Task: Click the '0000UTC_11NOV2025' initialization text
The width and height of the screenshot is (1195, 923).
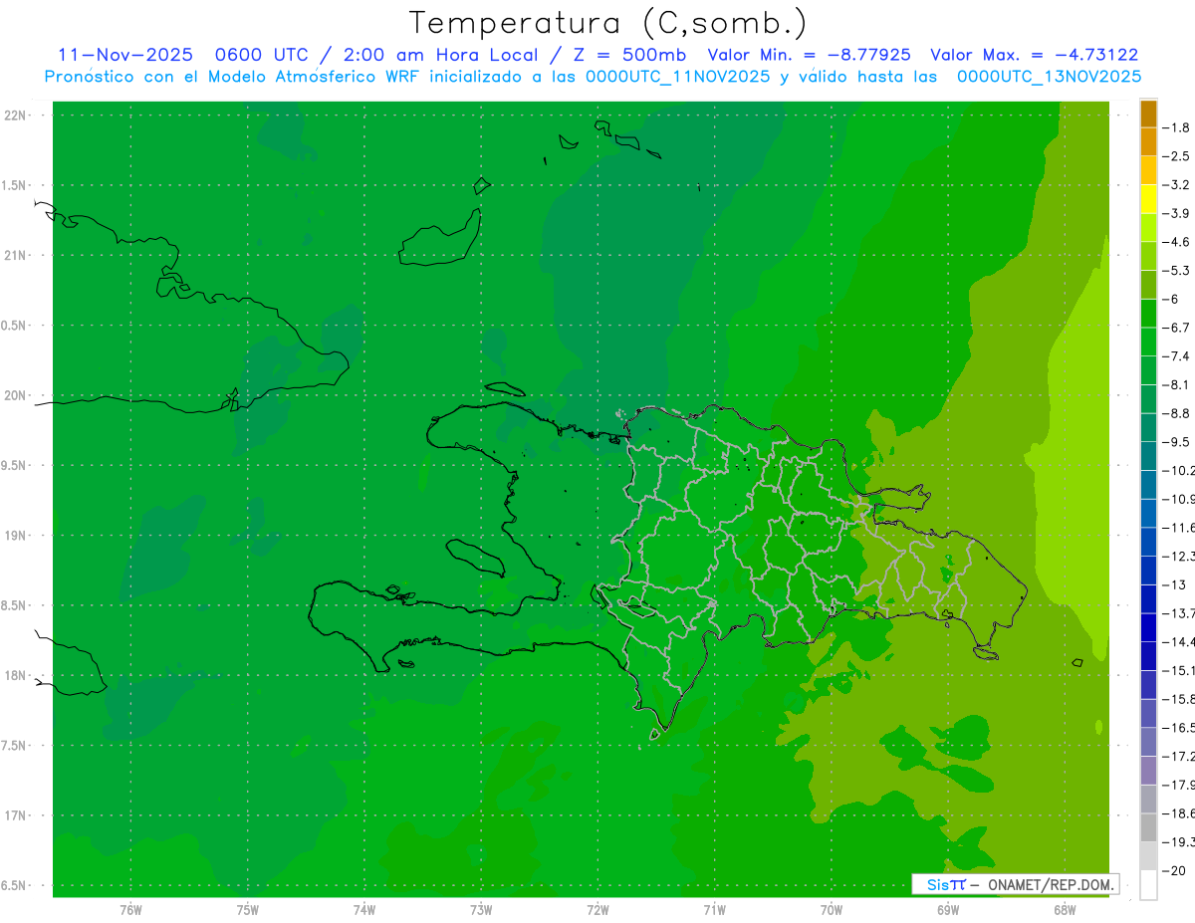Action: (x=677, y=77)
